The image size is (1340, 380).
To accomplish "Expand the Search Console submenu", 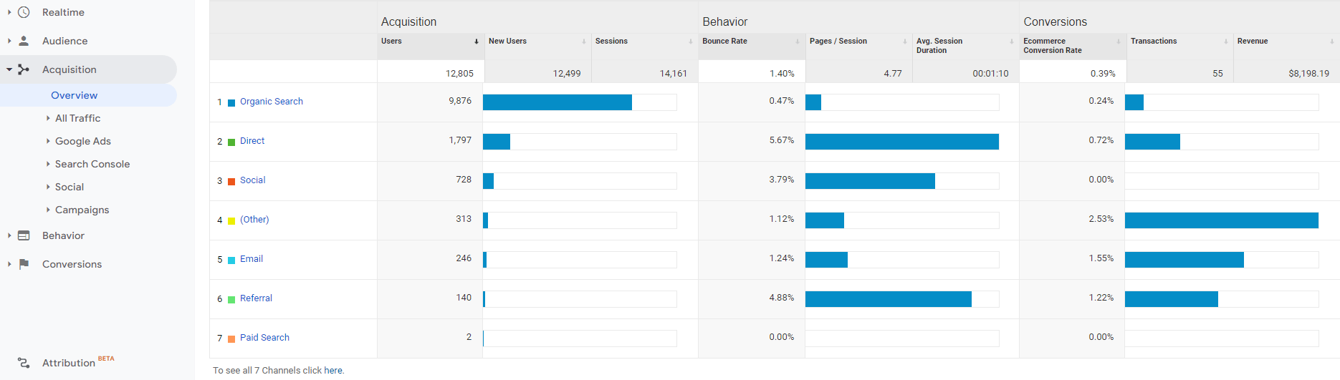I will click(48, 164).
